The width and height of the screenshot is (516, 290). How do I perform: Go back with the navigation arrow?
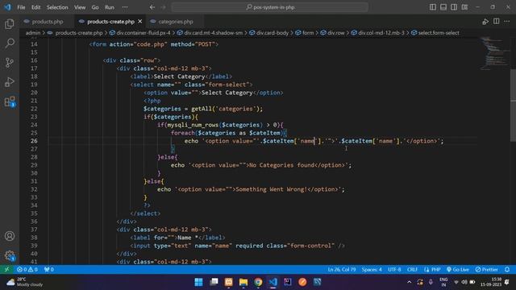(152, 7)
